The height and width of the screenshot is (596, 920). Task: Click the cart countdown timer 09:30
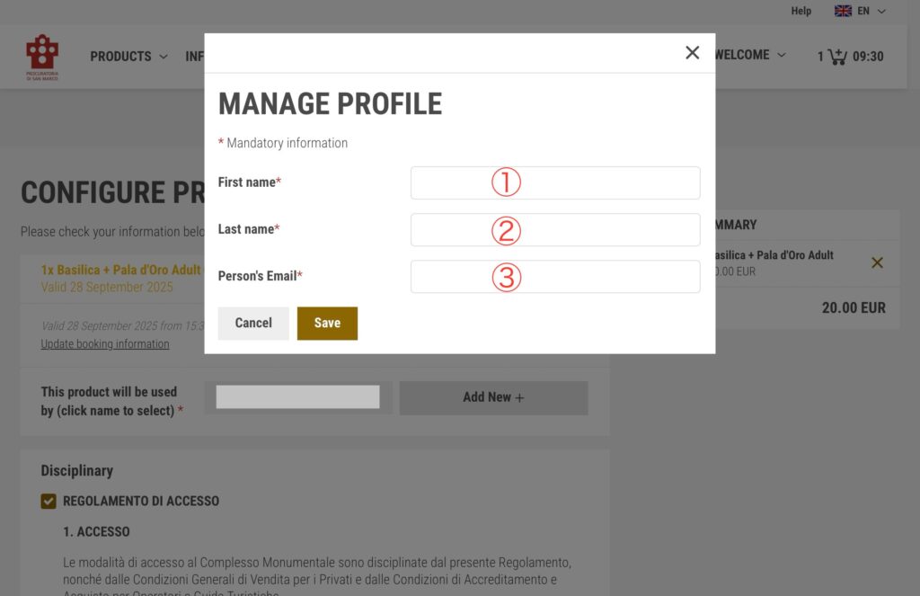pos(868,57)
